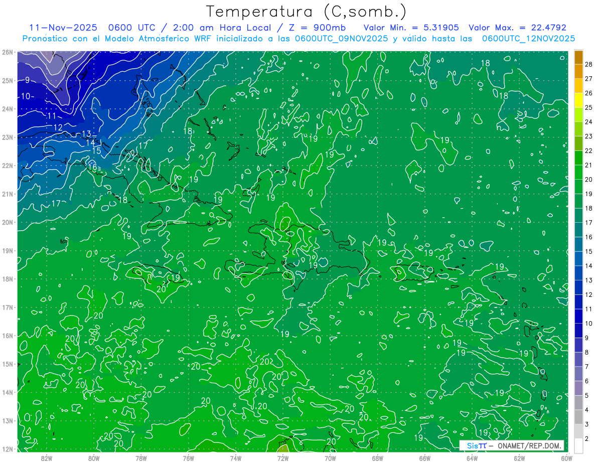Click latitude axis label '13N'
The height and width of the screenshot is (465, 602).
(7, 420)
